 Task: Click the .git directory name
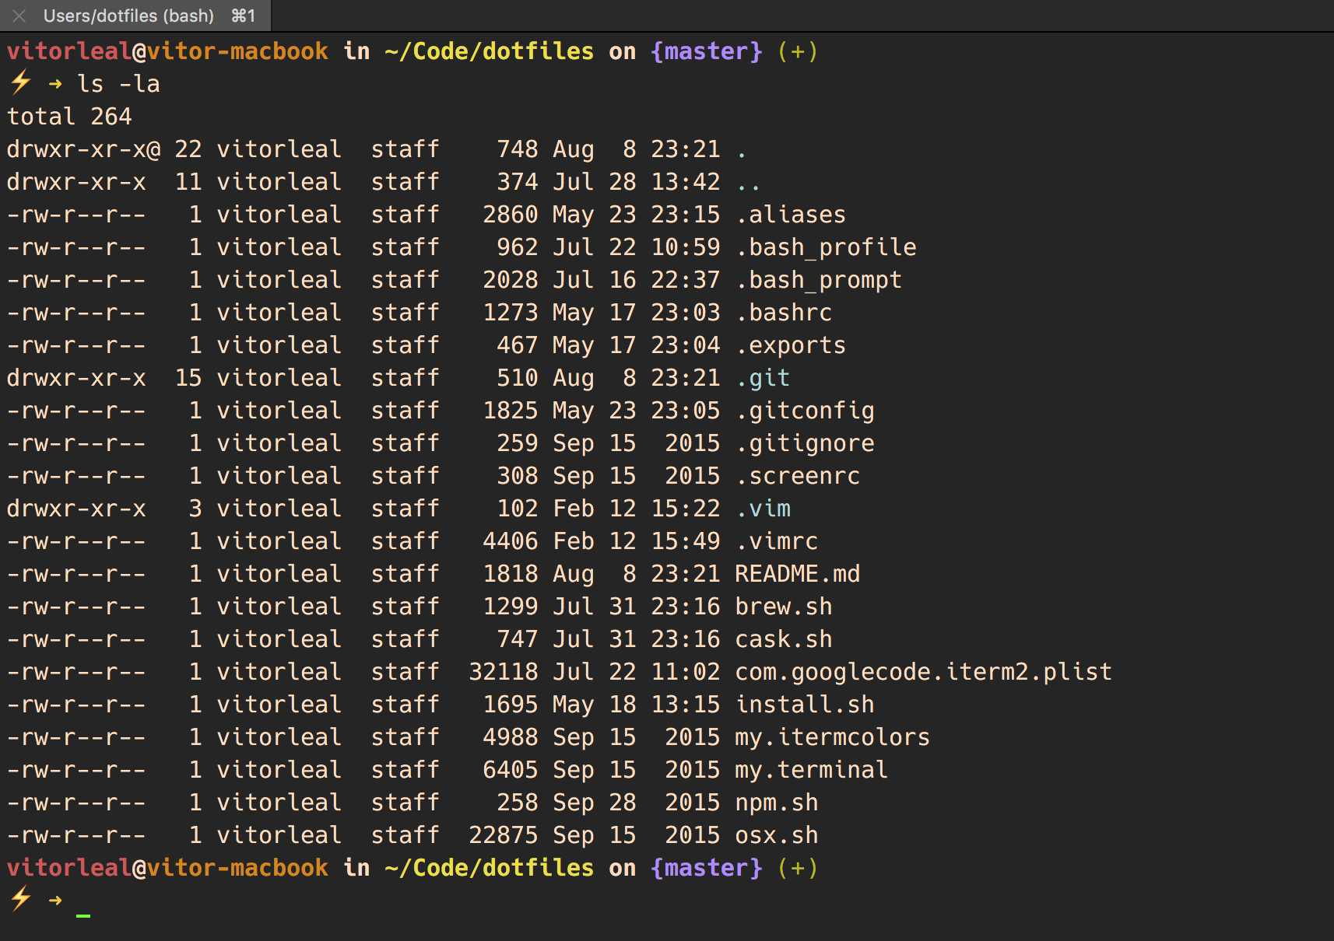point(763,378)
